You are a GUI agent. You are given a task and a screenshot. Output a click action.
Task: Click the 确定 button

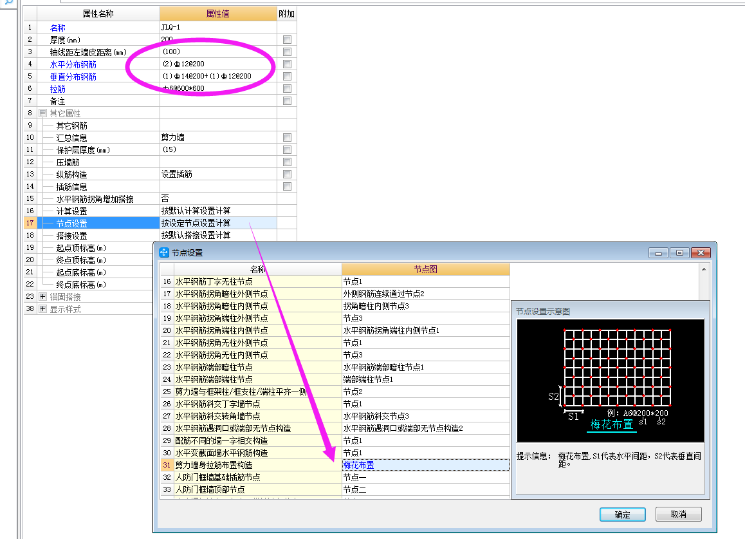coord(622,514)
